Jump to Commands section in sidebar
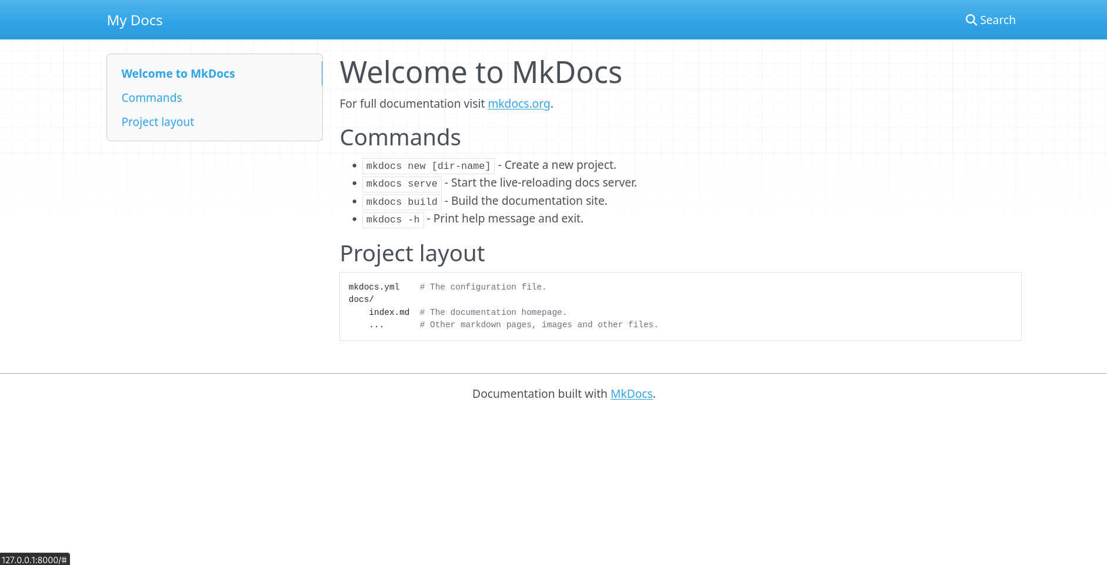Screen dimensions: 1107x565 (x=152, y=98)
